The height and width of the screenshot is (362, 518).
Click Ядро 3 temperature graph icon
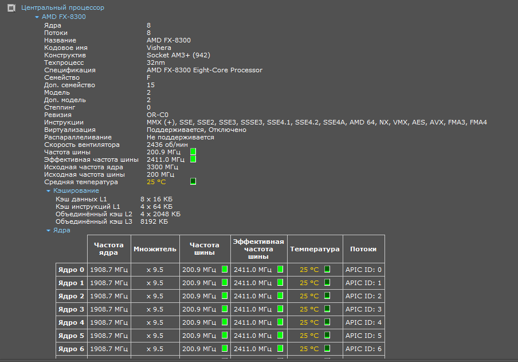point(327,309)
